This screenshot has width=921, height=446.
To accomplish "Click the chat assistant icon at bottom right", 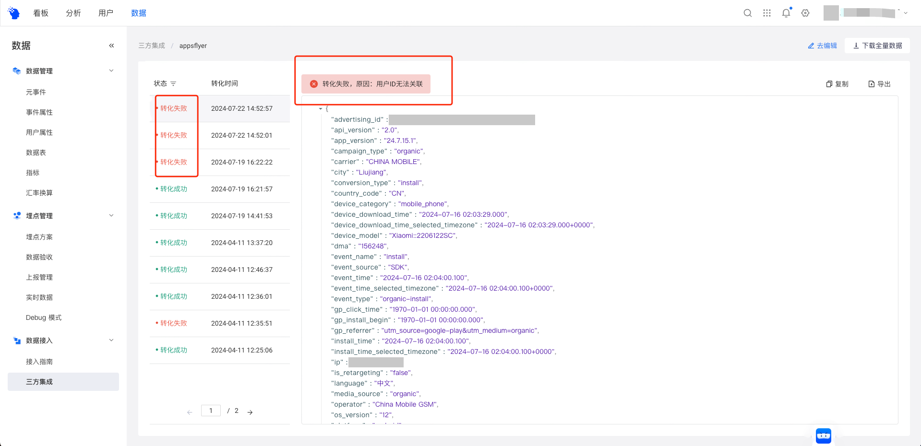I will pos(824,435).
